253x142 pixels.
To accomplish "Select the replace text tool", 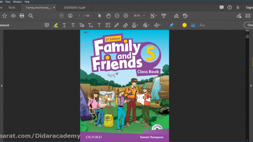I will [x=82, y=25].
